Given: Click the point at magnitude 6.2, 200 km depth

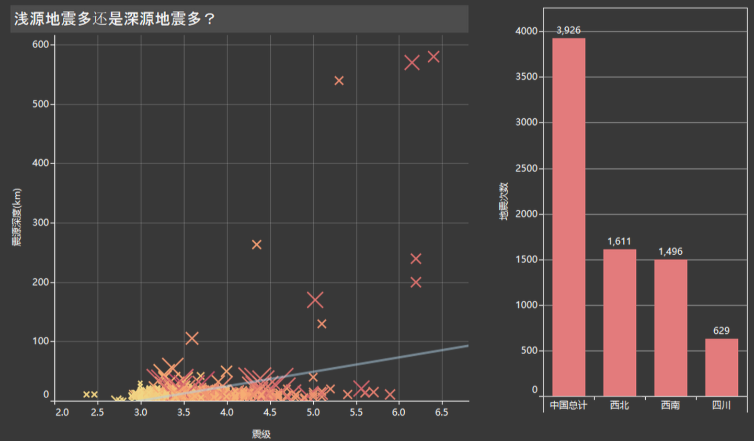Looking at the screenshot, I should [416, 282].
